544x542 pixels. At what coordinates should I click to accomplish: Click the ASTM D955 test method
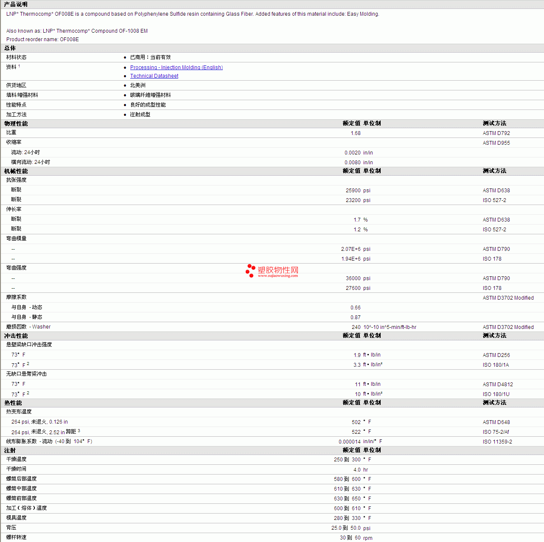coord(496,143)
